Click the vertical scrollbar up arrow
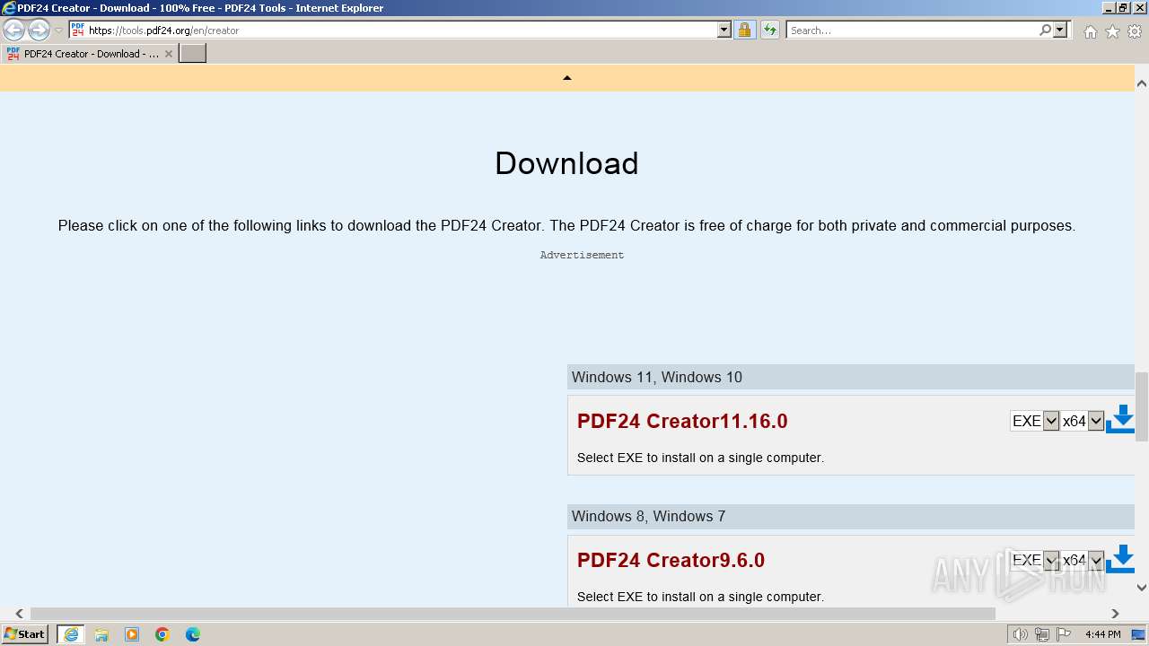The width and height of the screenshot is (1149, 646). pos(1142,83)
